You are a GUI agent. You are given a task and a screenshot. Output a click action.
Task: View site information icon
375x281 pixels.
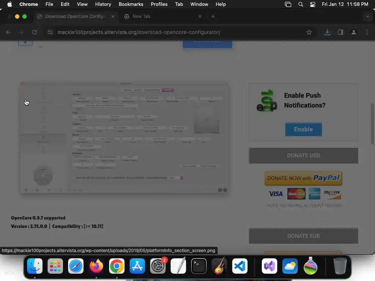[50, 32]
